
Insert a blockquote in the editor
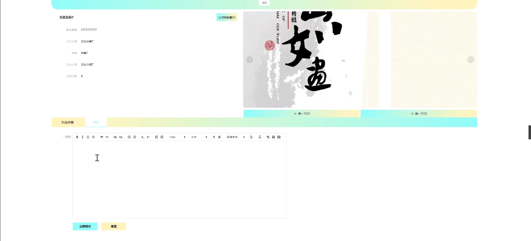[x=102, y=137]
